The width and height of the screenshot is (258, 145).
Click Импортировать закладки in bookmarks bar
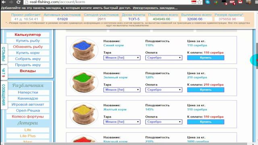(x=155, y=8)
